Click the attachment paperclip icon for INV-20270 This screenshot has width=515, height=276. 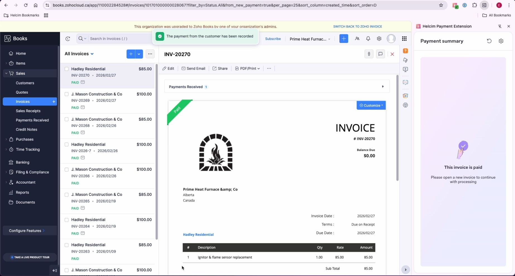pos(369,54)
